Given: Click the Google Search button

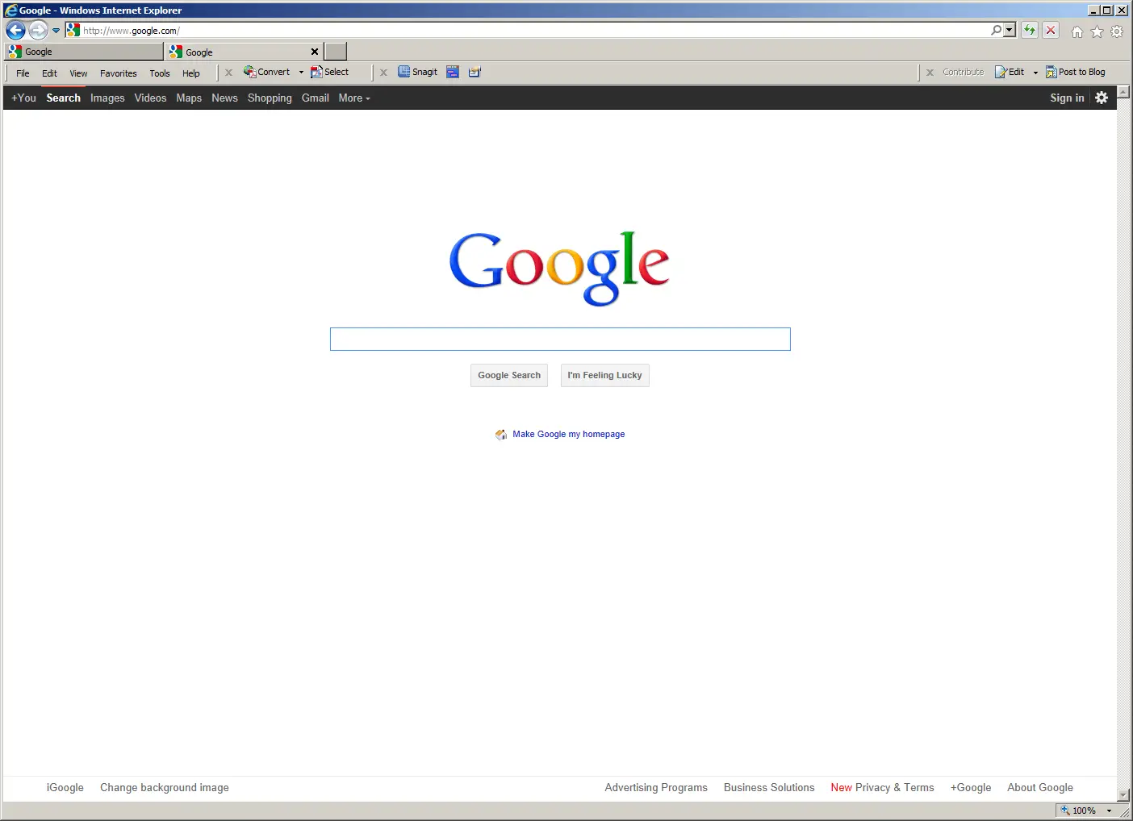Looking at the screenshot, I should point(509,375).
